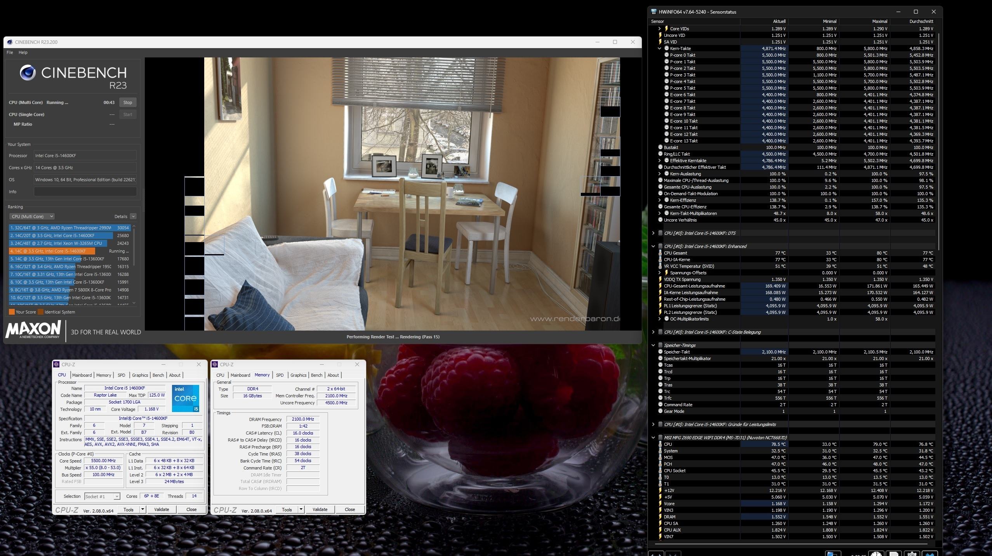This screenshot has height=556, width=992.
Task: Expand the Effektive Kerntakte row
Action: pos(659,161)
